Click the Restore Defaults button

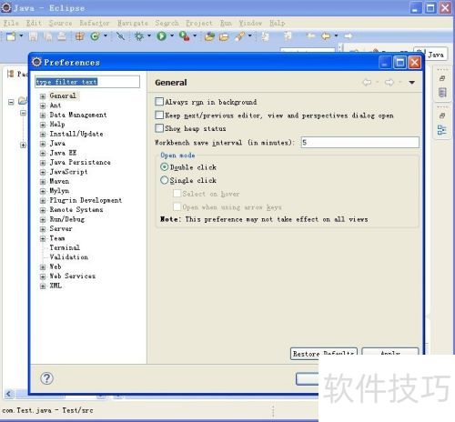click(324, 354)
